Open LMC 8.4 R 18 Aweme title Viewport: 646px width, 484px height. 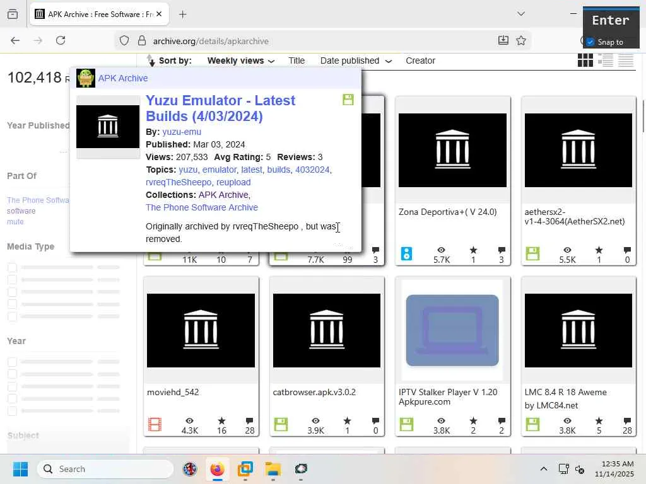click(x=565, y=398)
